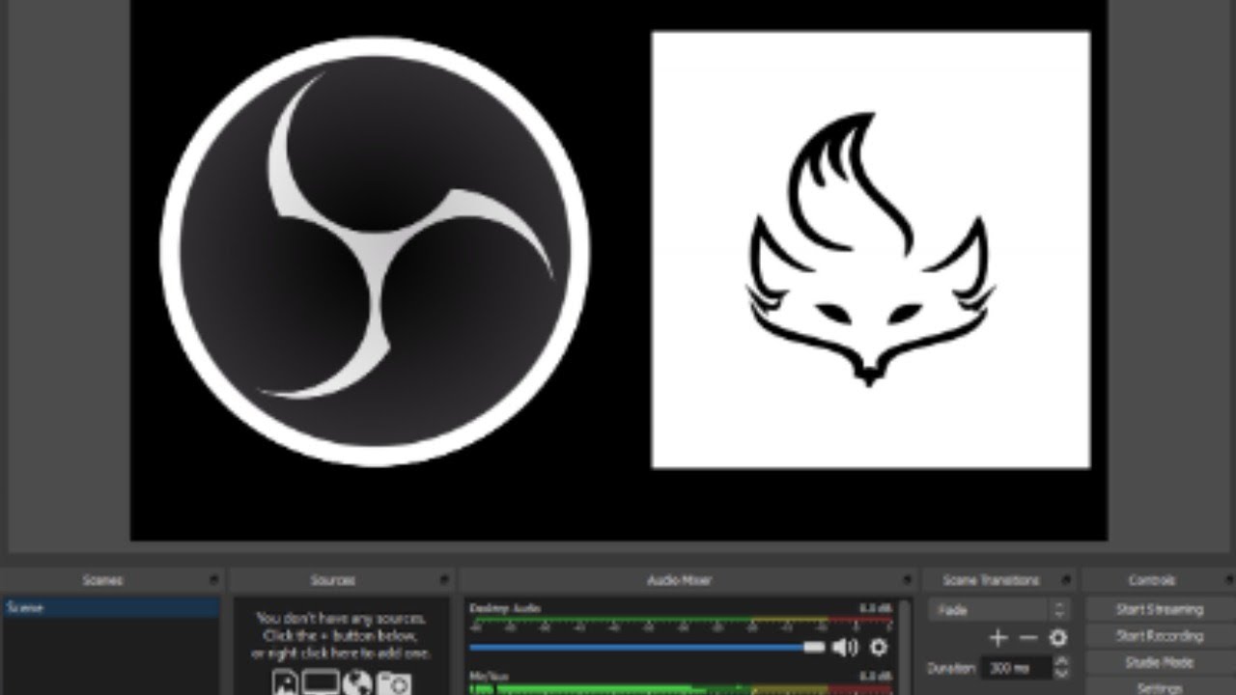Open Desktop Audio gear options
Screen dimensions: 1236x695
879,647
